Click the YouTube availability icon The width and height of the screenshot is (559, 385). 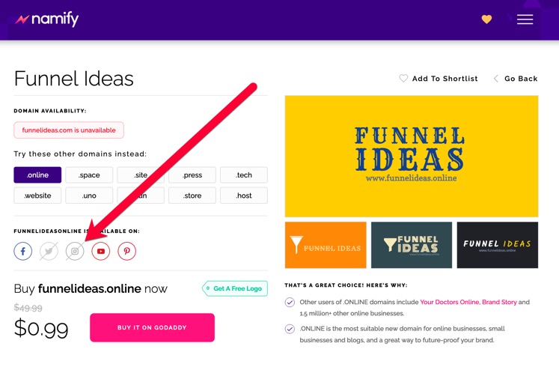pos(101,251)
